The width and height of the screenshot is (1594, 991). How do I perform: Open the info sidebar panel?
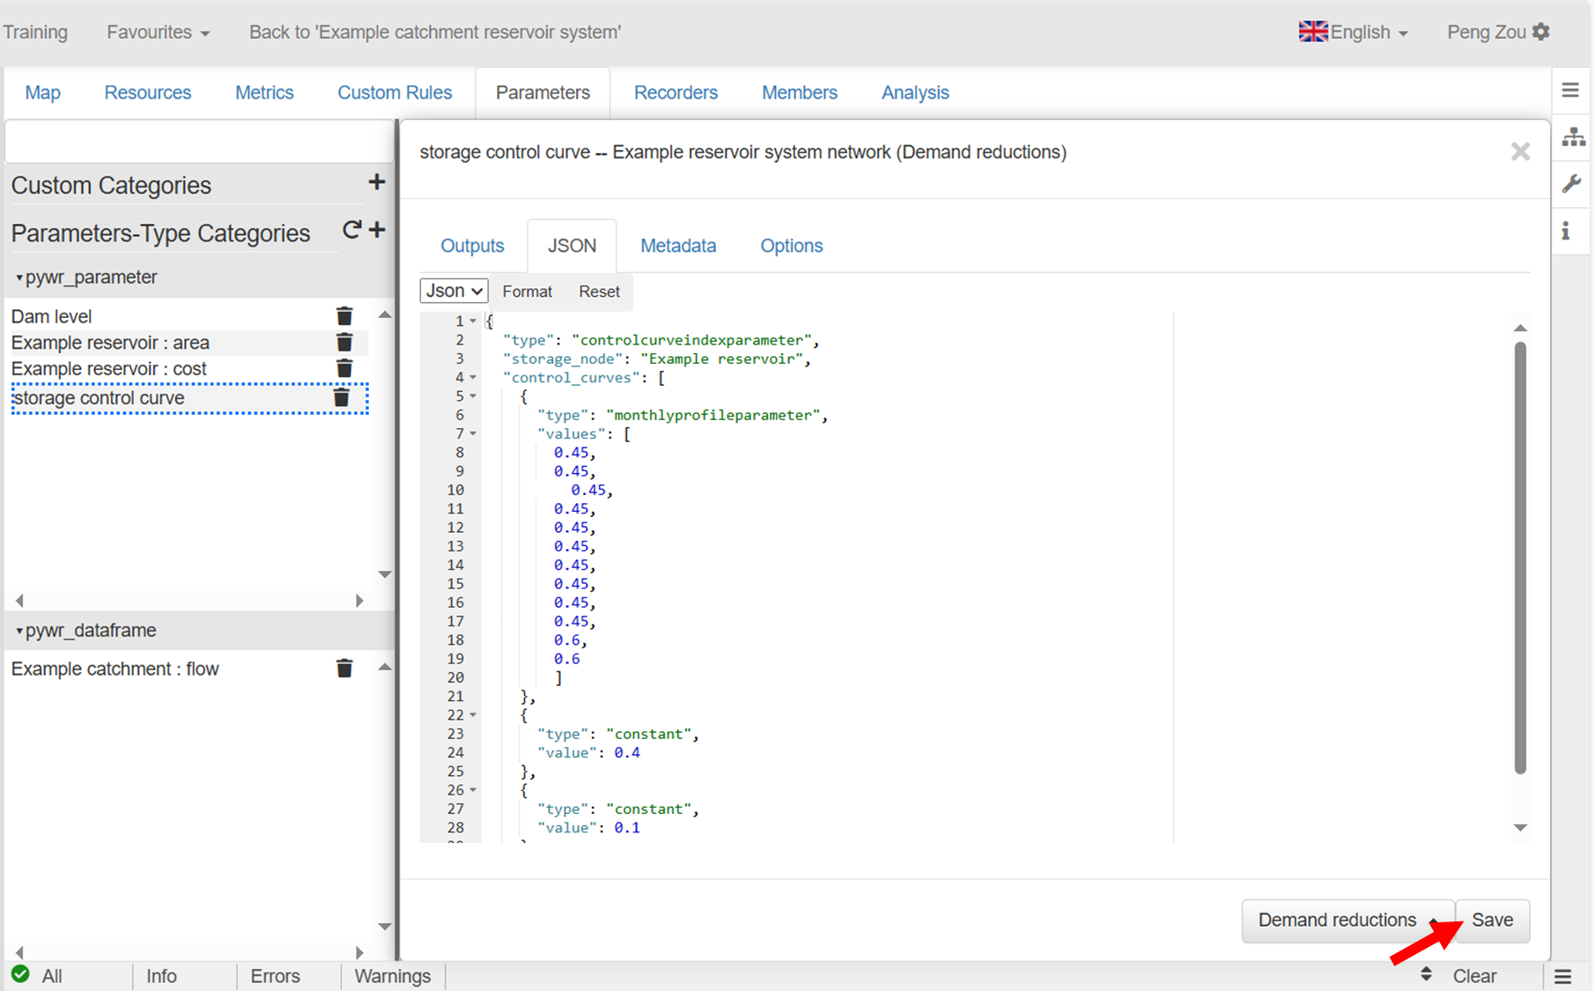1566,231
